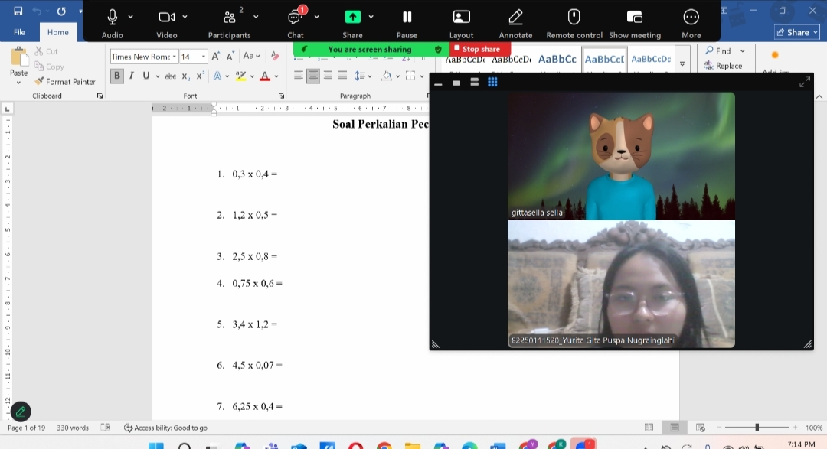
Task: Click the Replace button
Action: (724, 66)
